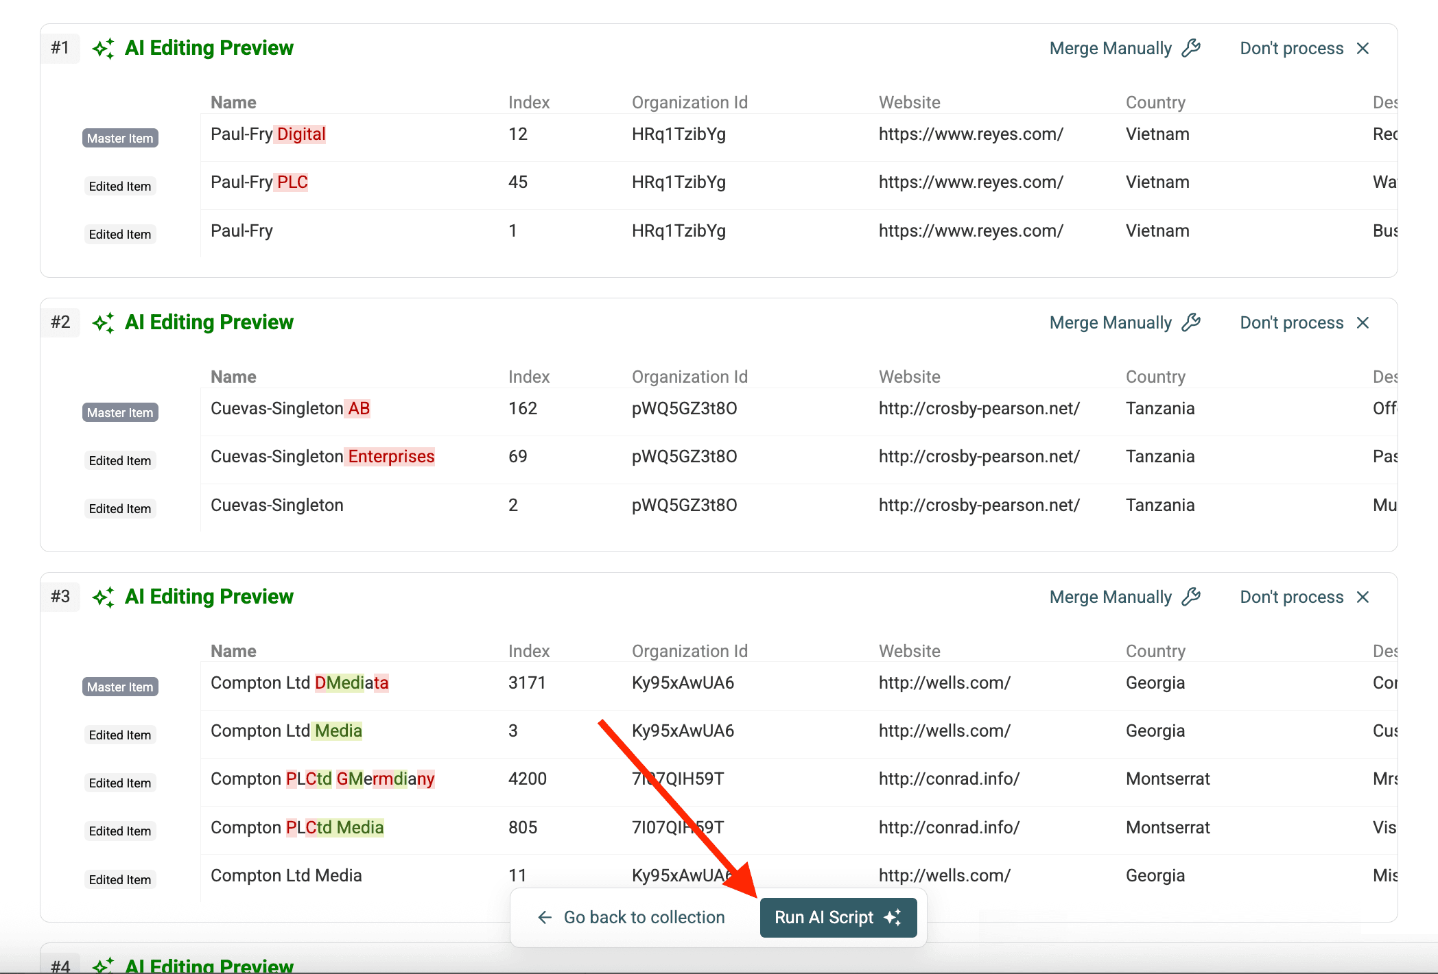Click the back arrow icon beside Go back to collection
The image size is (1438, 974).
(544, 917)
